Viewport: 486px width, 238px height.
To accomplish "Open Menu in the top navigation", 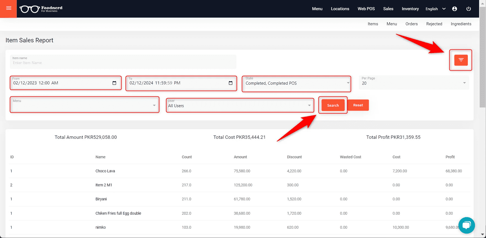I will coord(317,9).
